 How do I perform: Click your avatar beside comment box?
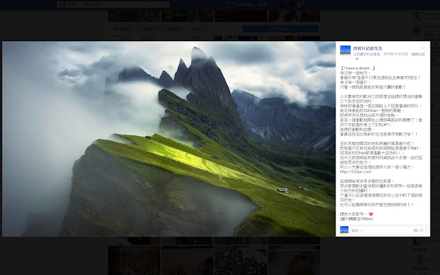[344, 230]
